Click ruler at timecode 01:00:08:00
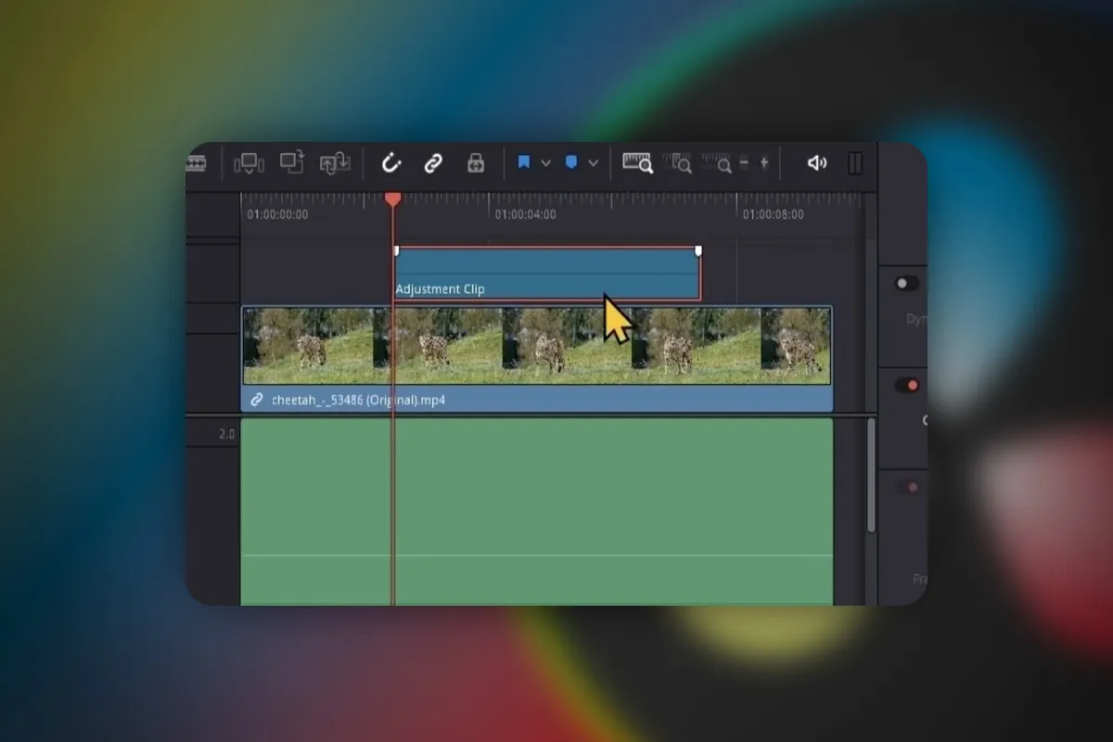Image resolution: width=1113 pixels, height=742 pixels. [x=773, y=215]
